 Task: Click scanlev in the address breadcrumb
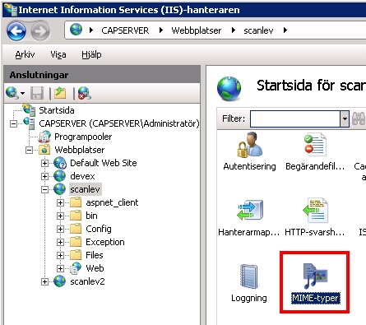pos(258,30)
